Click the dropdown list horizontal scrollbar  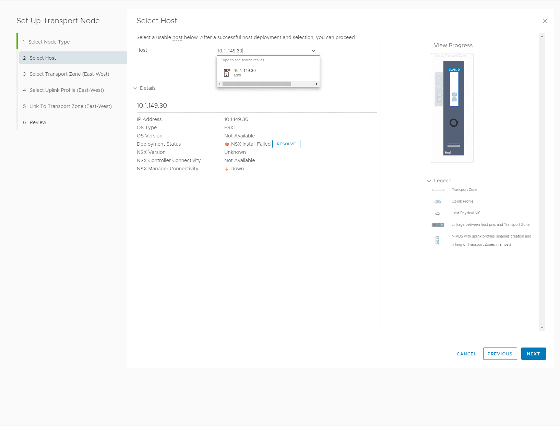[257, 84]
